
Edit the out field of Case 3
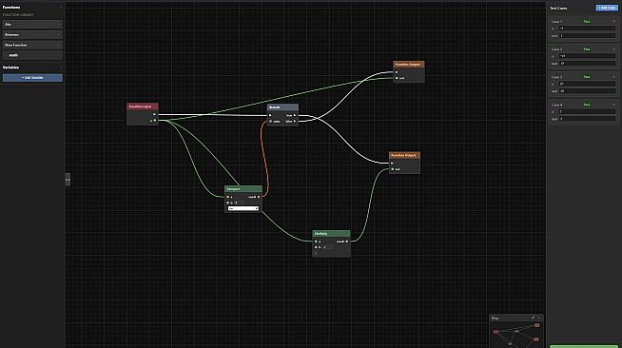(x=587, y=91)
